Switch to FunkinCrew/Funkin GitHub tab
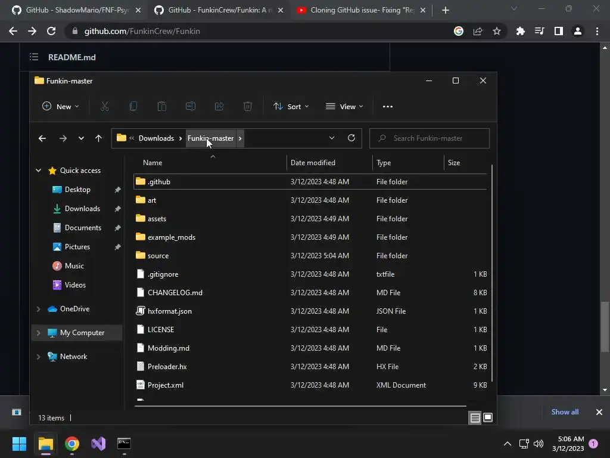This screenshot has width=610, height=458. tap(220, 10)
